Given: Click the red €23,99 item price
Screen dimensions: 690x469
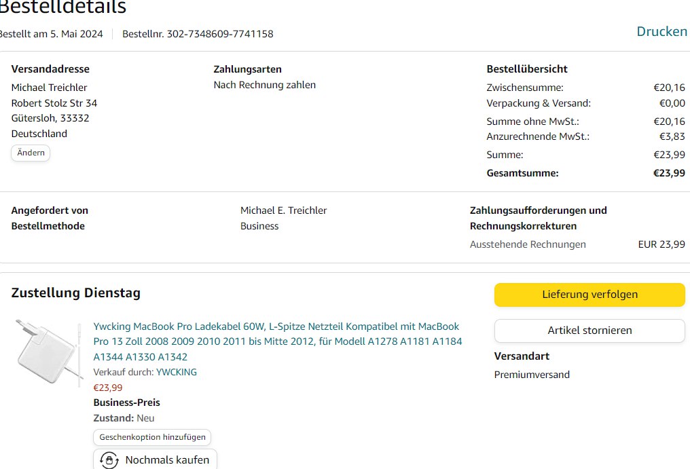Looking at the screenshot, I should [x=107, y=388].
